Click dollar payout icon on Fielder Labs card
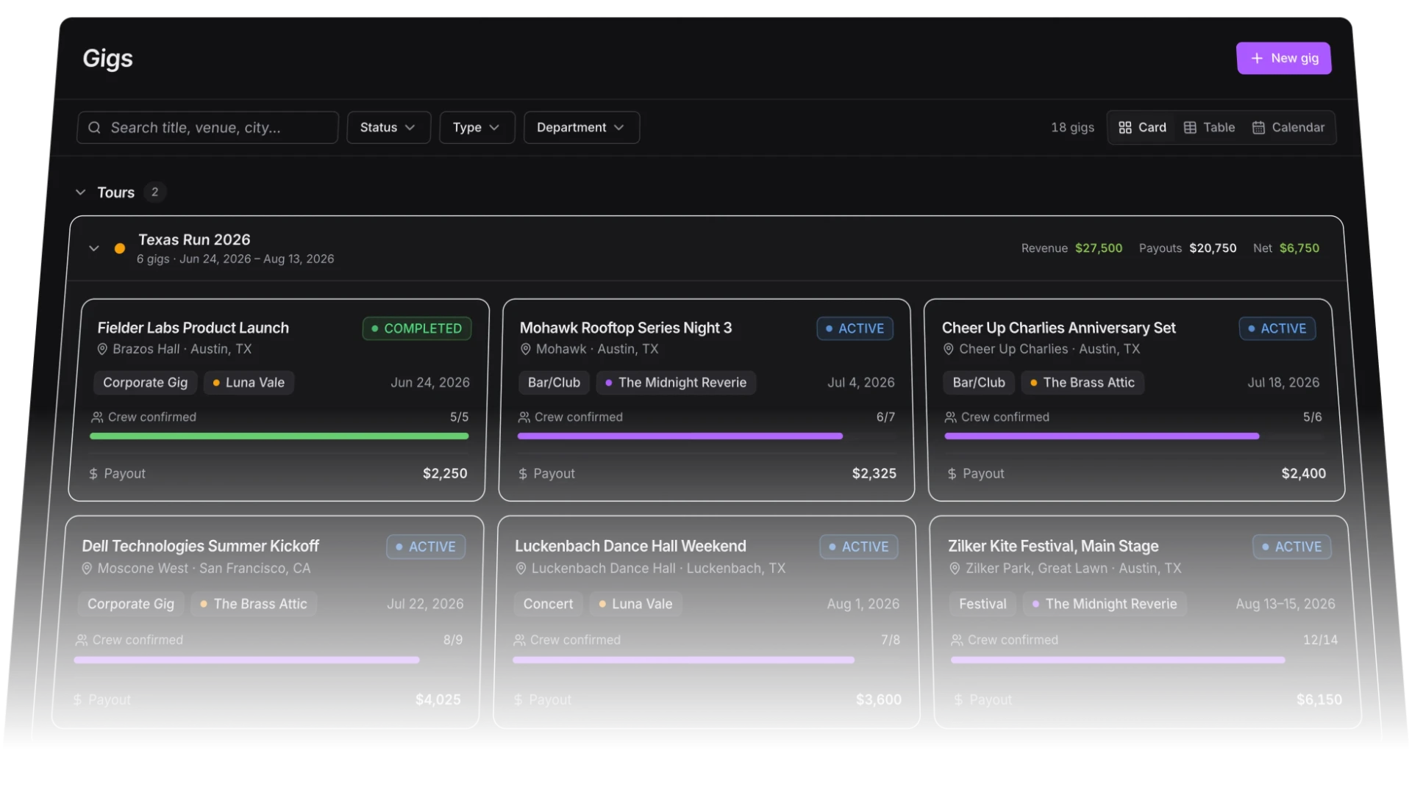This screenshot has width=1412, height=792. 93,474
